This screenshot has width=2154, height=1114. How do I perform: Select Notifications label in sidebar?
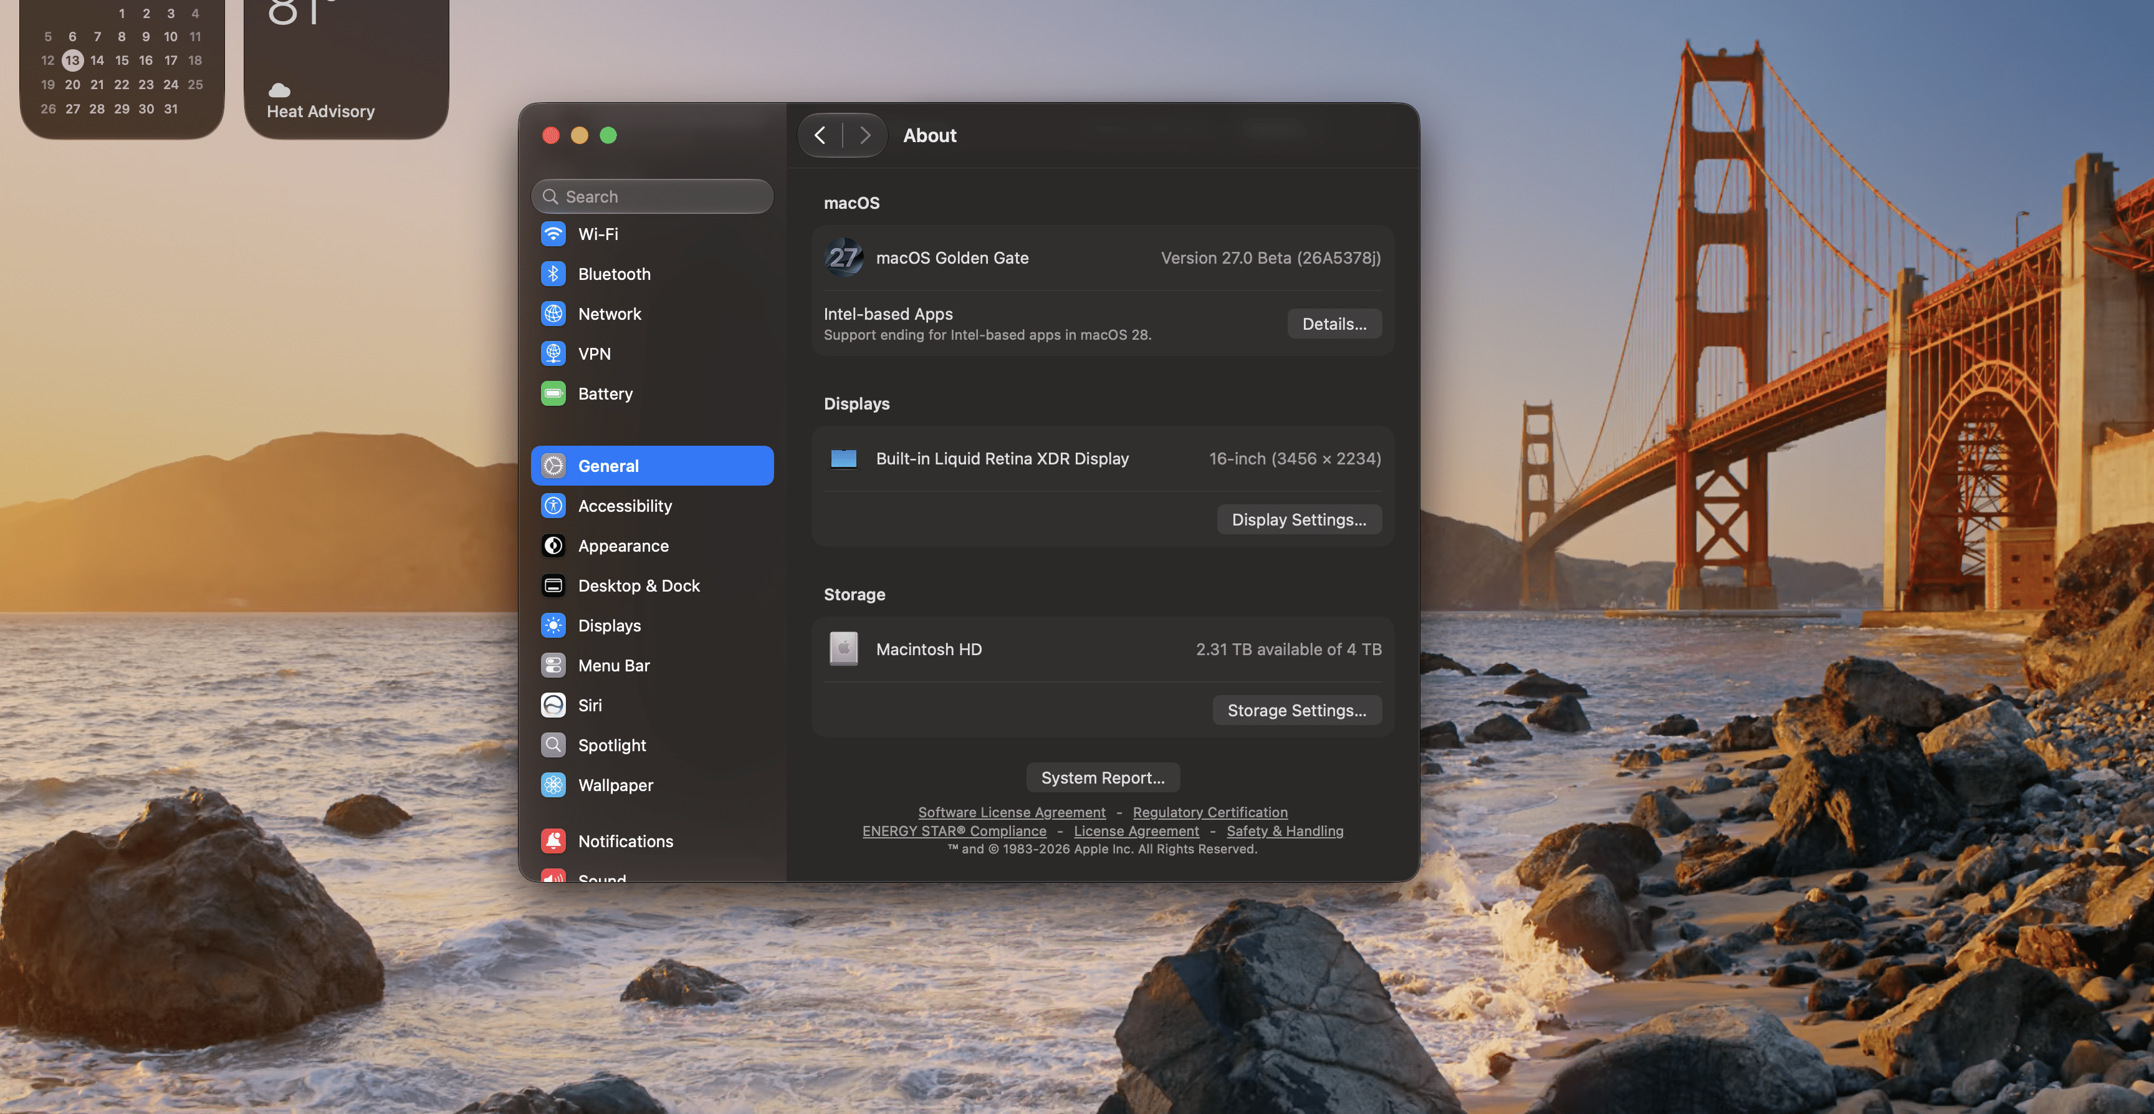(626, 842)
